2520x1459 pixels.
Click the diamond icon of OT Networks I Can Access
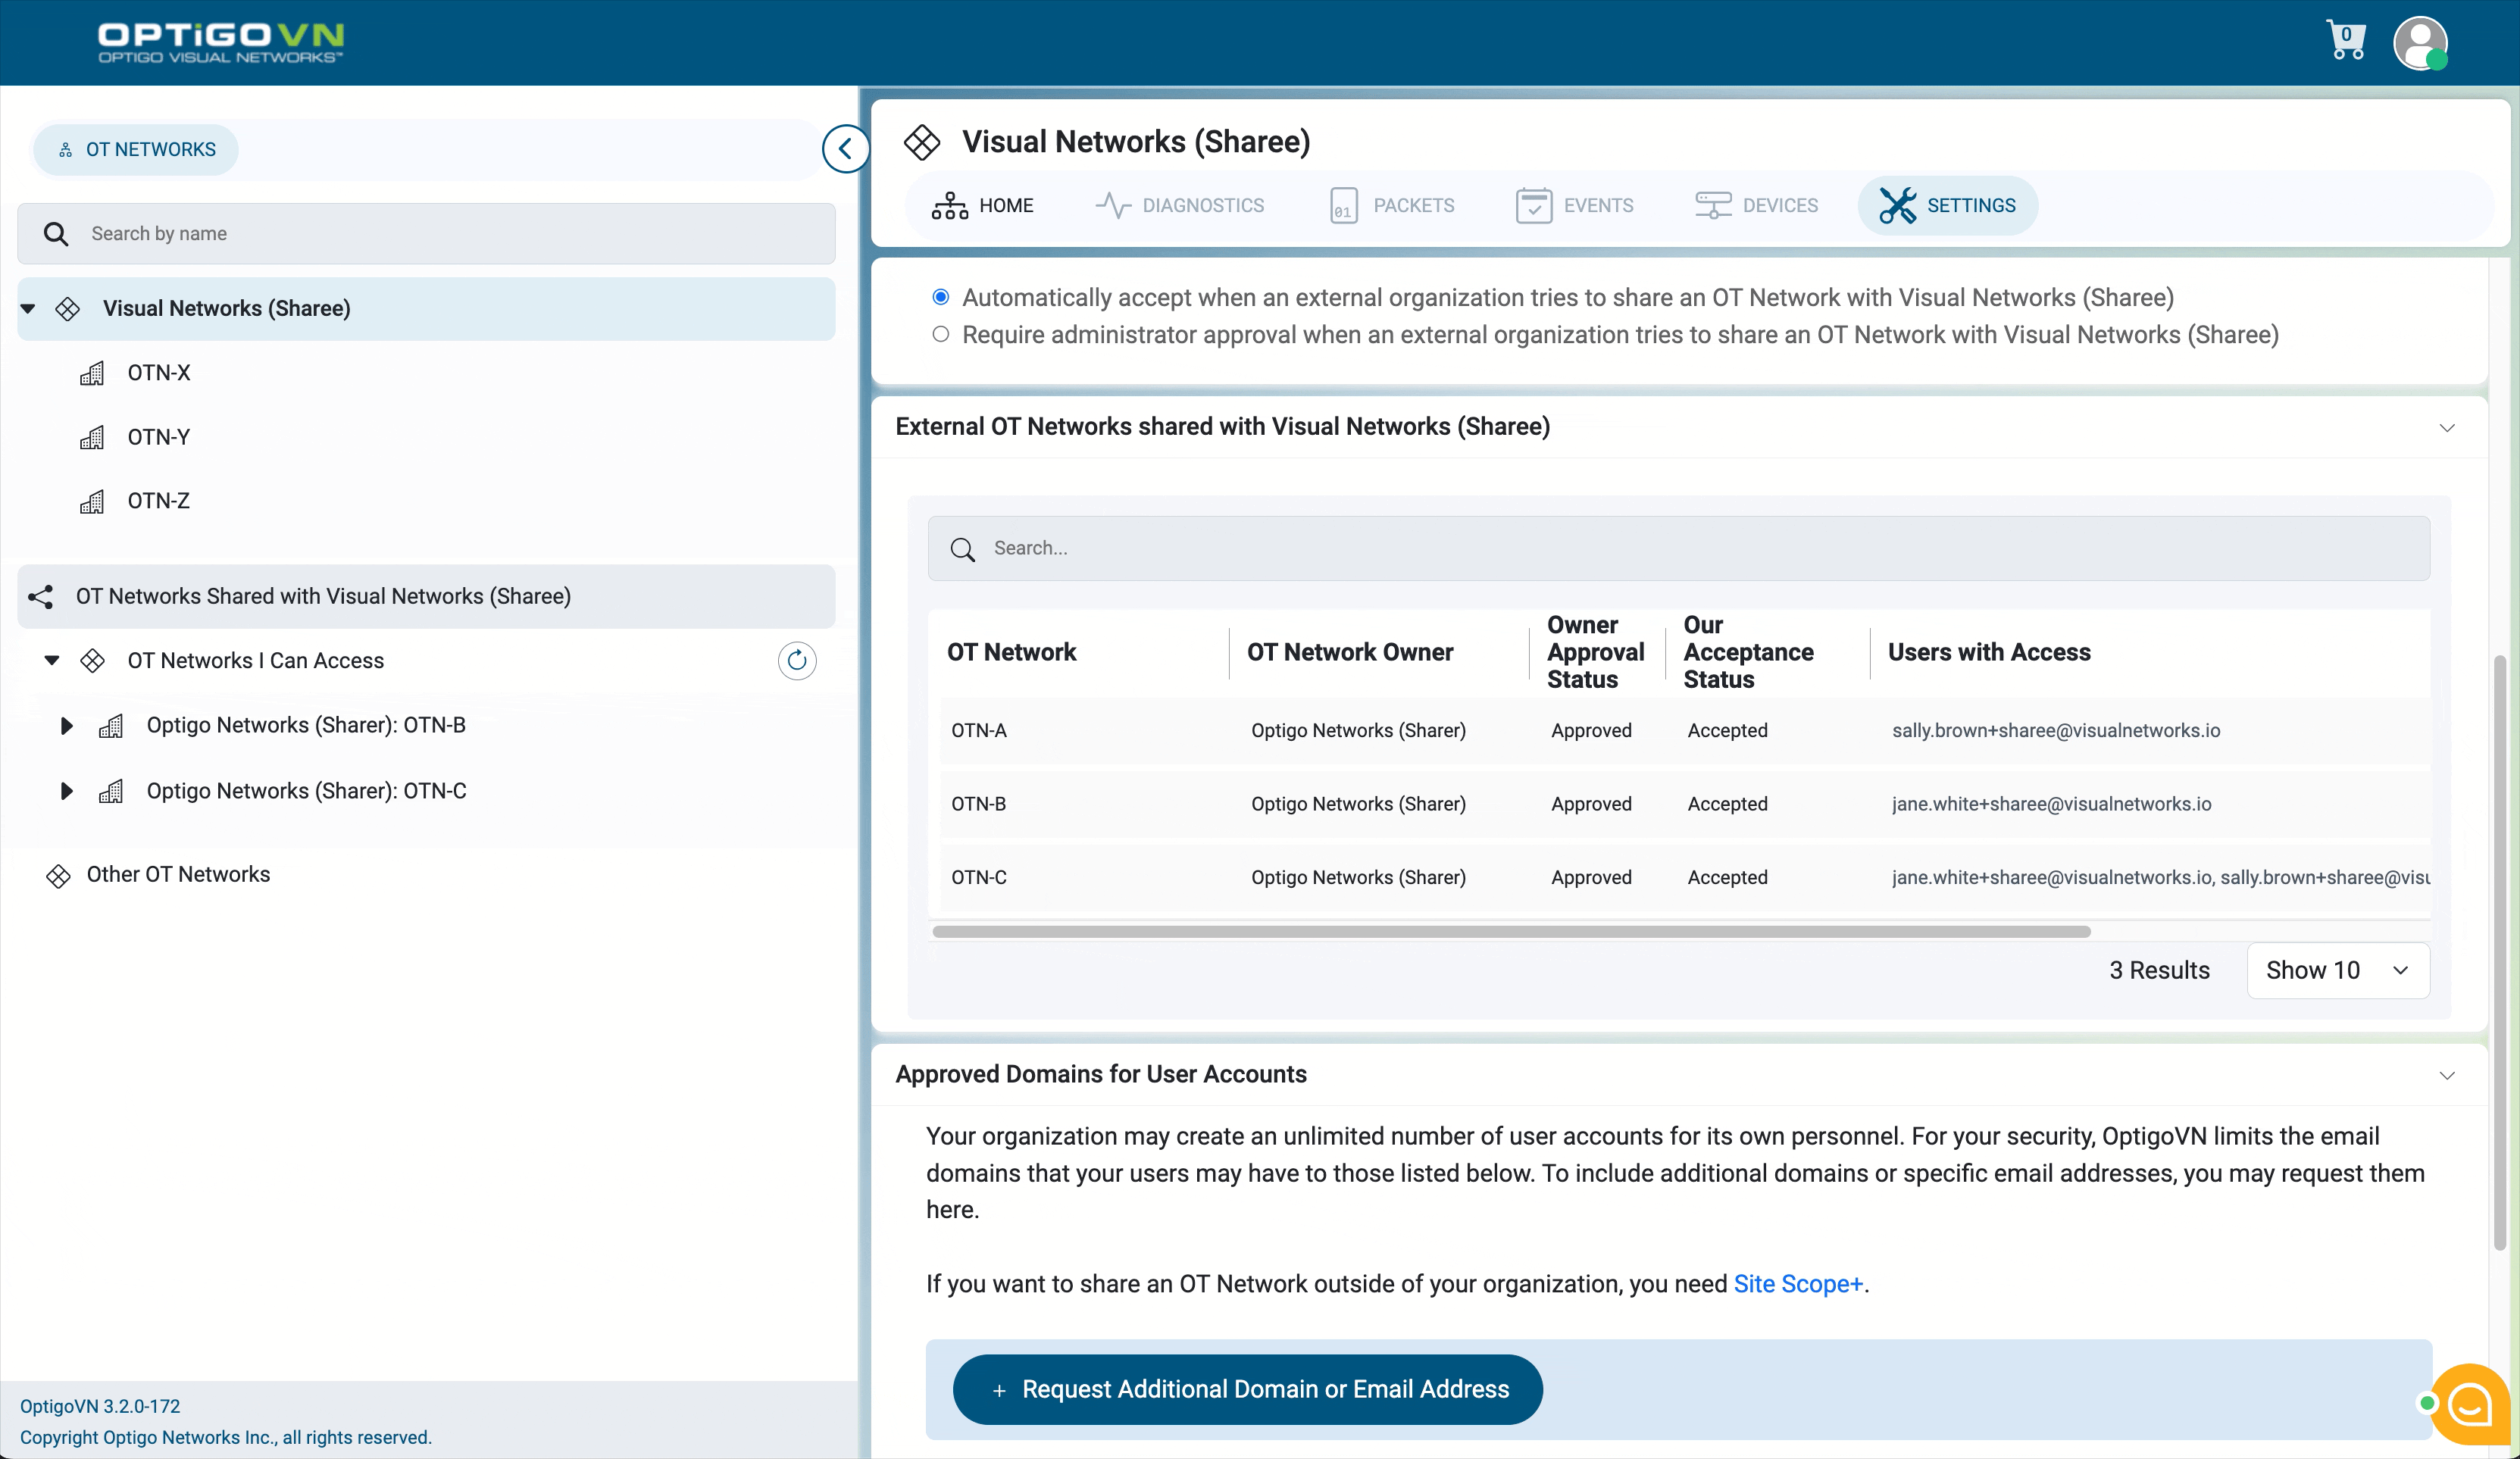tap(92, 661)
